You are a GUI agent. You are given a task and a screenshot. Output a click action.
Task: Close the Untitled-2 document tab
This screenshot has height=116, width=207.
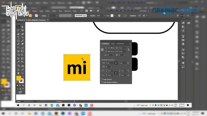point(48,20)
